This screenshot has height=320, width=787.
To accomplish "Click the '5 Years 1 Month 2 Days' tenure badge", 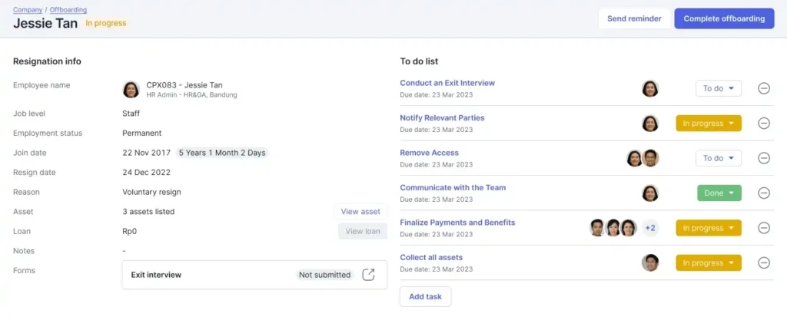I will pos(222,153).
